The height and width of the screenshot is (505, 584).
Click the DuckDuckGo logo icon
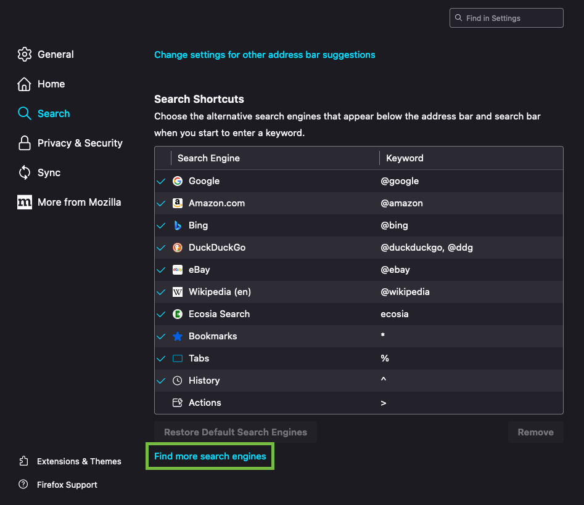[178, 248]
